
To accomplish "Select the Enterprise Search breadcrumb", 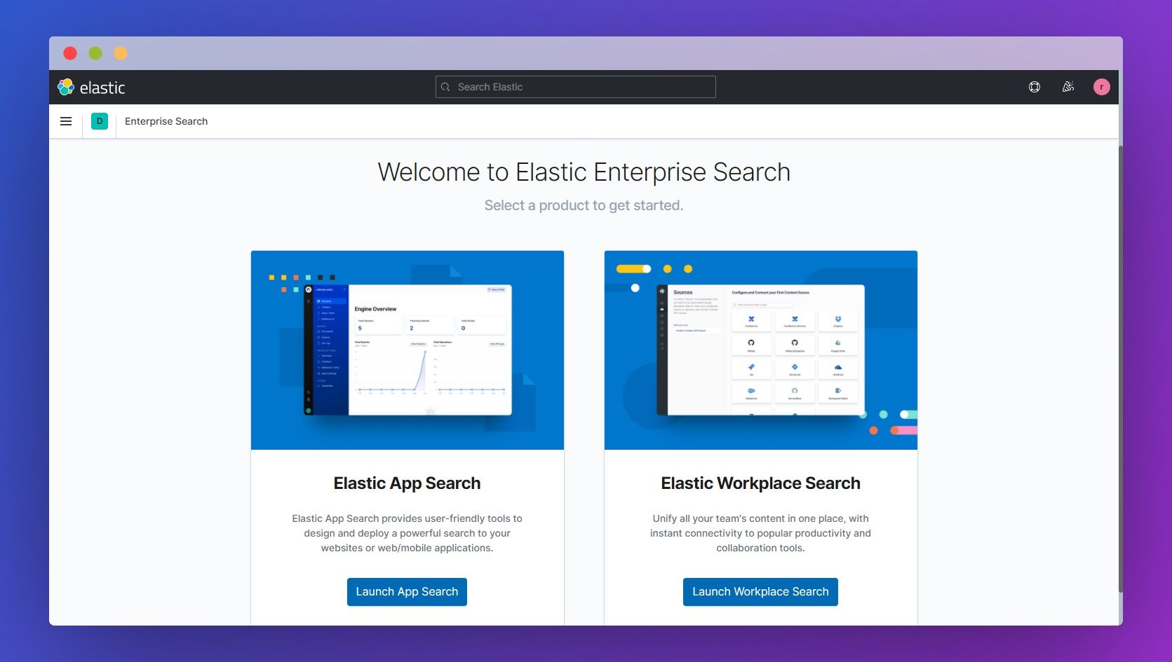I will 166,121.
